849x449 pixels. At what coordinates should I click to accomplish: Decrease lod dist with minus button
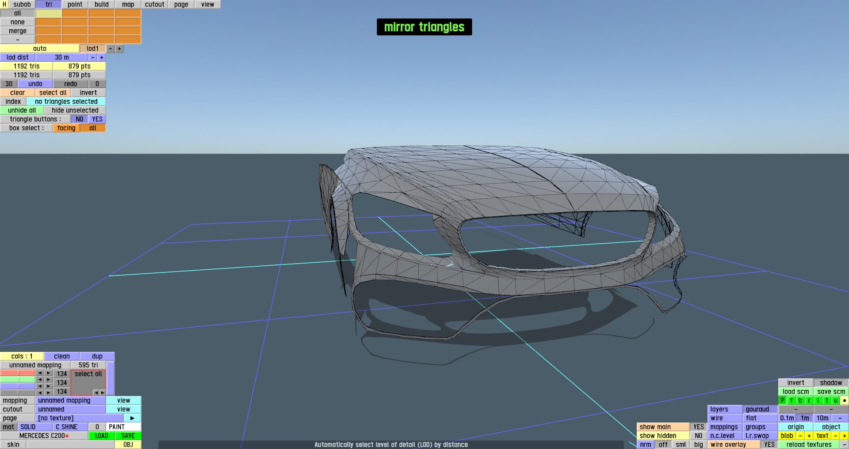[93, 57]
